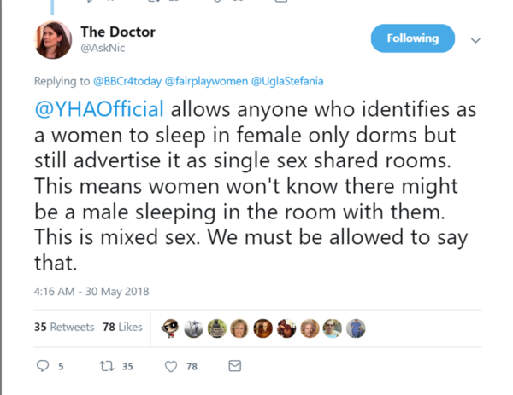View the 78 Likes list

tap(121, 327)
